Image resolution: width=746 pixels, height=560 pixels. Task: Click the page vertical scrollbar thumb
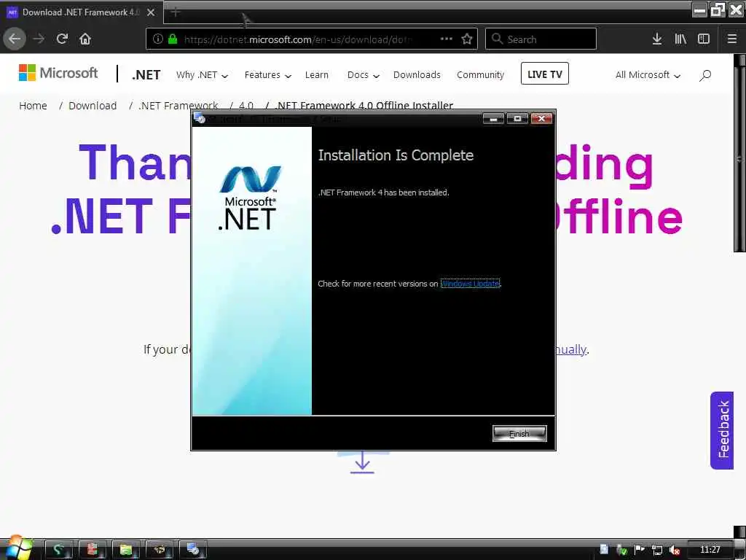[x=740, y=160]
